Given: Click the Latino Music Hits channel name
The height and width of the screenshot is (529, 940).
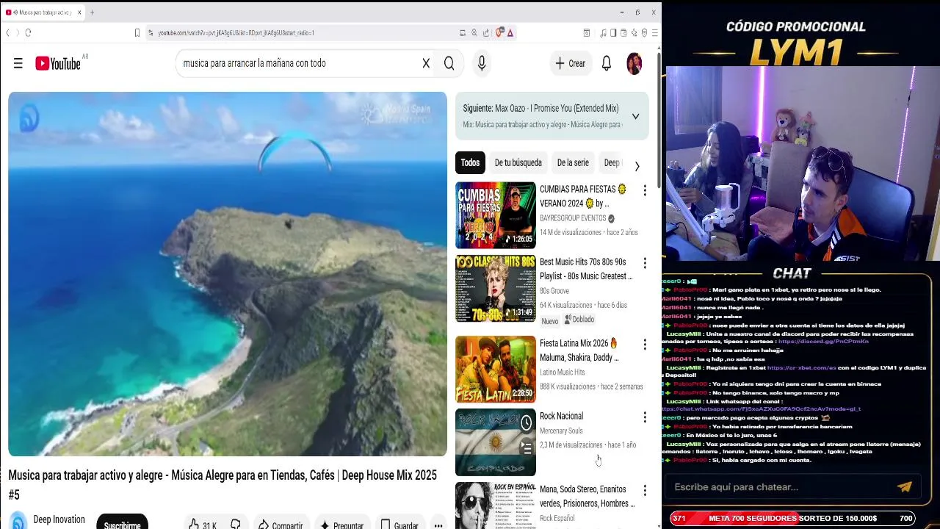Looking at the screenshot, I should pos(563,373).
